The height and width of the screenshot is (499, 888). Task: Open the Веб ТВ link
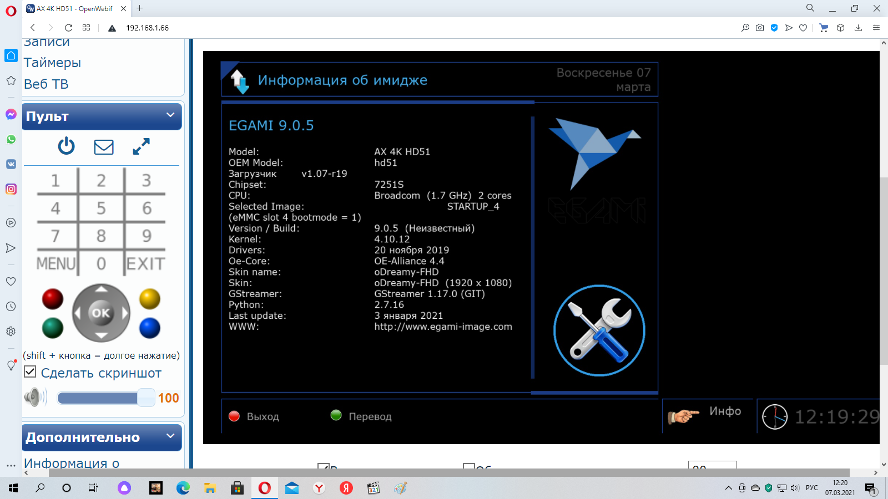(46, 84)
